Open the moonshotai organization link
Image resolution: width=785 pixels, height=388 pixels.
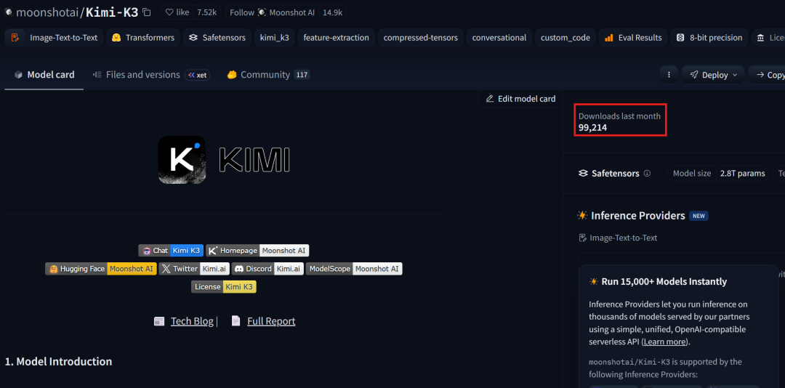pyautogui.click(x=47, y=12)
